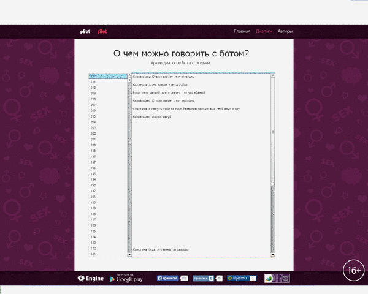
Task: Choose dialog 194 from the archive list
Action: coord(108,179)
